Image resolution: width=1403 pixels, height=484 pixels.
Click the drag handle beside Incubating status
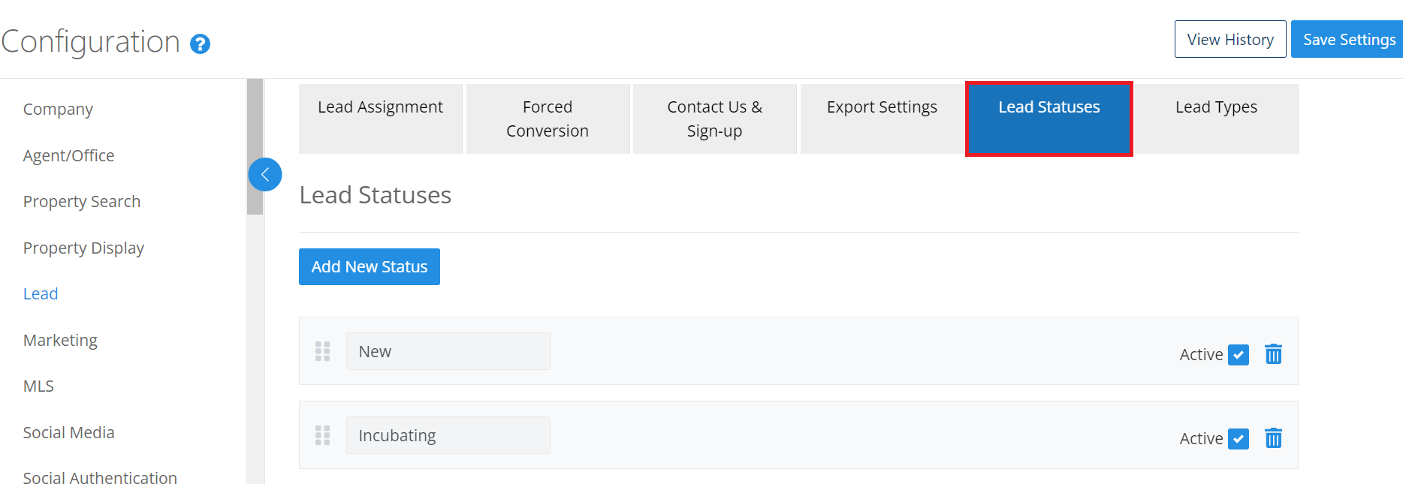tap(322, 435)
